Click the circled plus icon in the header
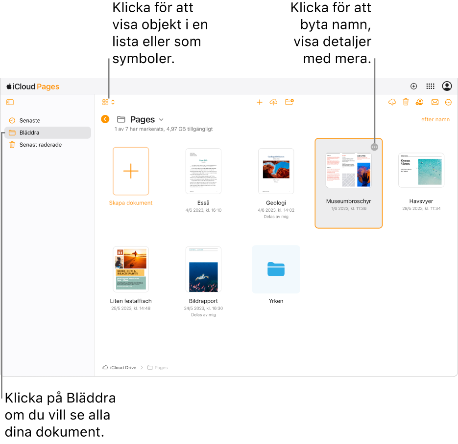This screenshot has width=458, height=444. [413, 86]
